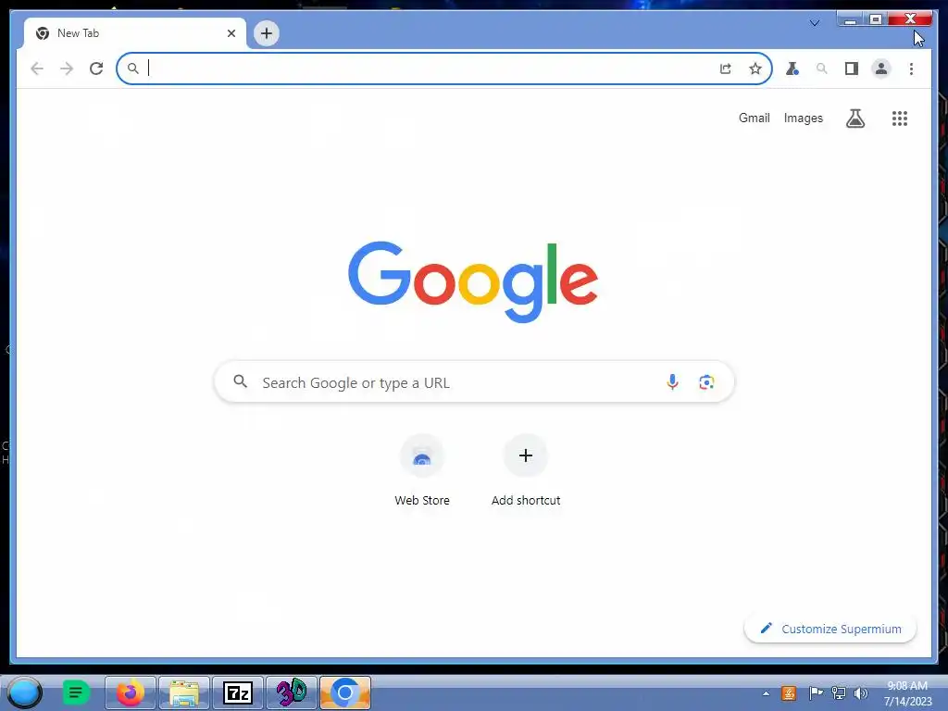Start voice search with the microphone

(672, 382)
